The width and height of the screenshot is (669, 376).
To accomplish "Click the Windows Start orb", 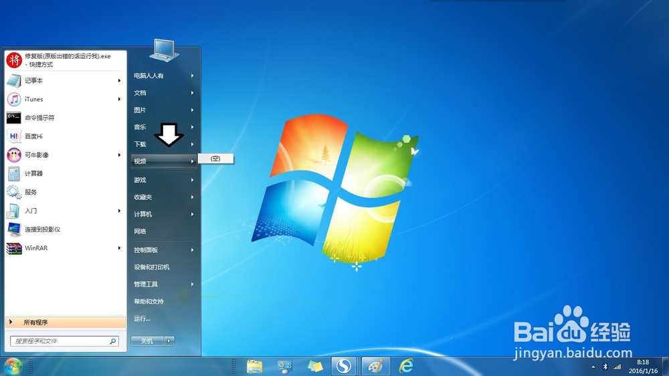I will (13, 366).
